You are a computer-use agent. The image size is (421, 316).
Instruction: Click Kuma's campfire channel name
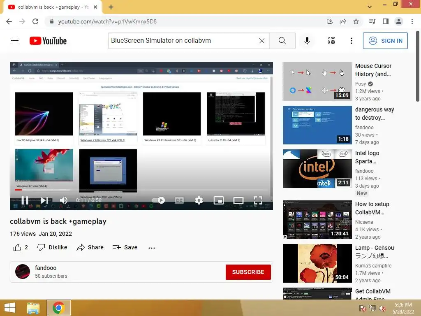[373, 265]
